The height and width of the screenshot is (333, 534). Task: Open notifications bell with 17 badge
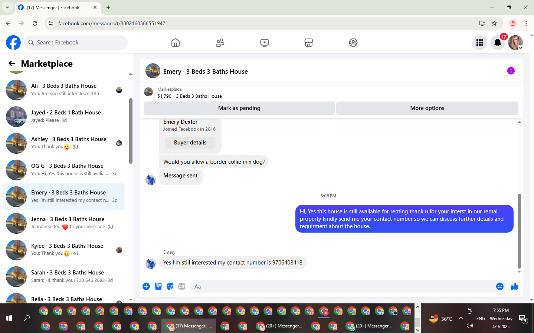[498, 43]
